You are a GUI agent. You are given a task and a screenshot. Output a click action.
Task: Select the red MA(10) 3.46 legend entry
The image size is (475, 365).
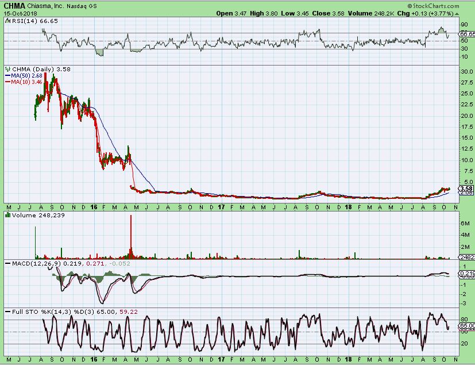24,82
